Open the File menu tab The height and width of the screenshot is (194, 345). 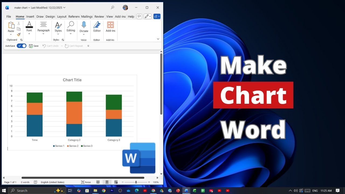click(9, 16)
